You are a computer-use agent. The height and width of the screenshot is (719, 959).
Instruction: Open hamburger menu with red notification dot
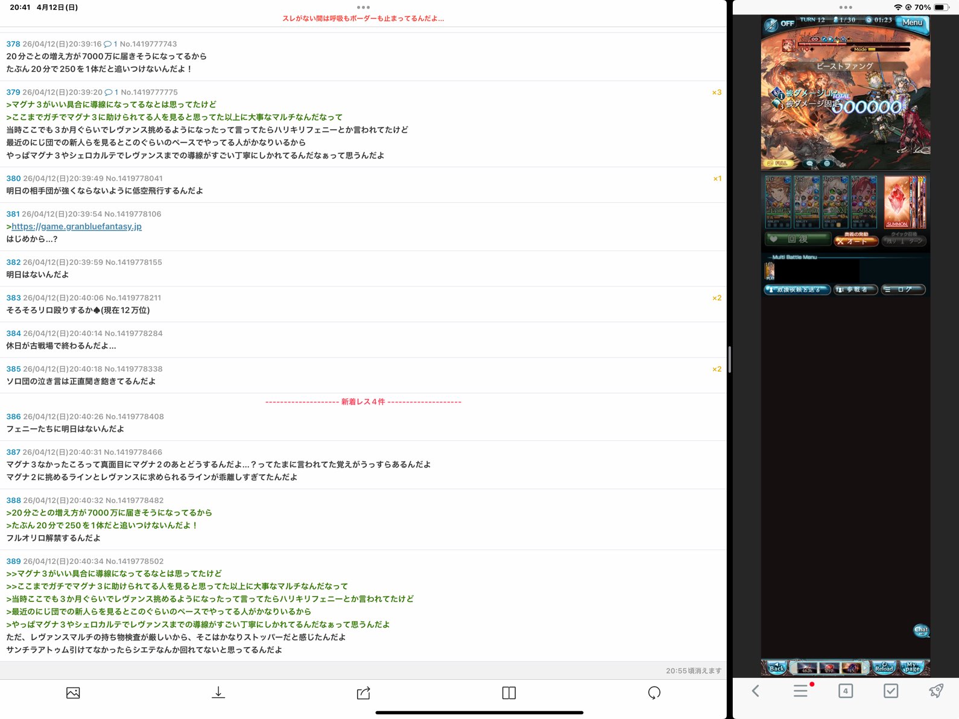pos(801,691)
